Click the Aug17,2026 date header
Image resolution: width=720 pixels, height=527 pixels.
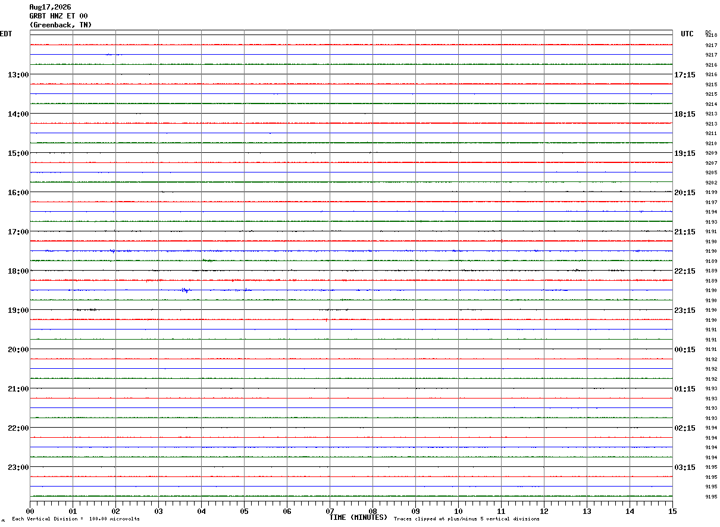pos(50,7)
